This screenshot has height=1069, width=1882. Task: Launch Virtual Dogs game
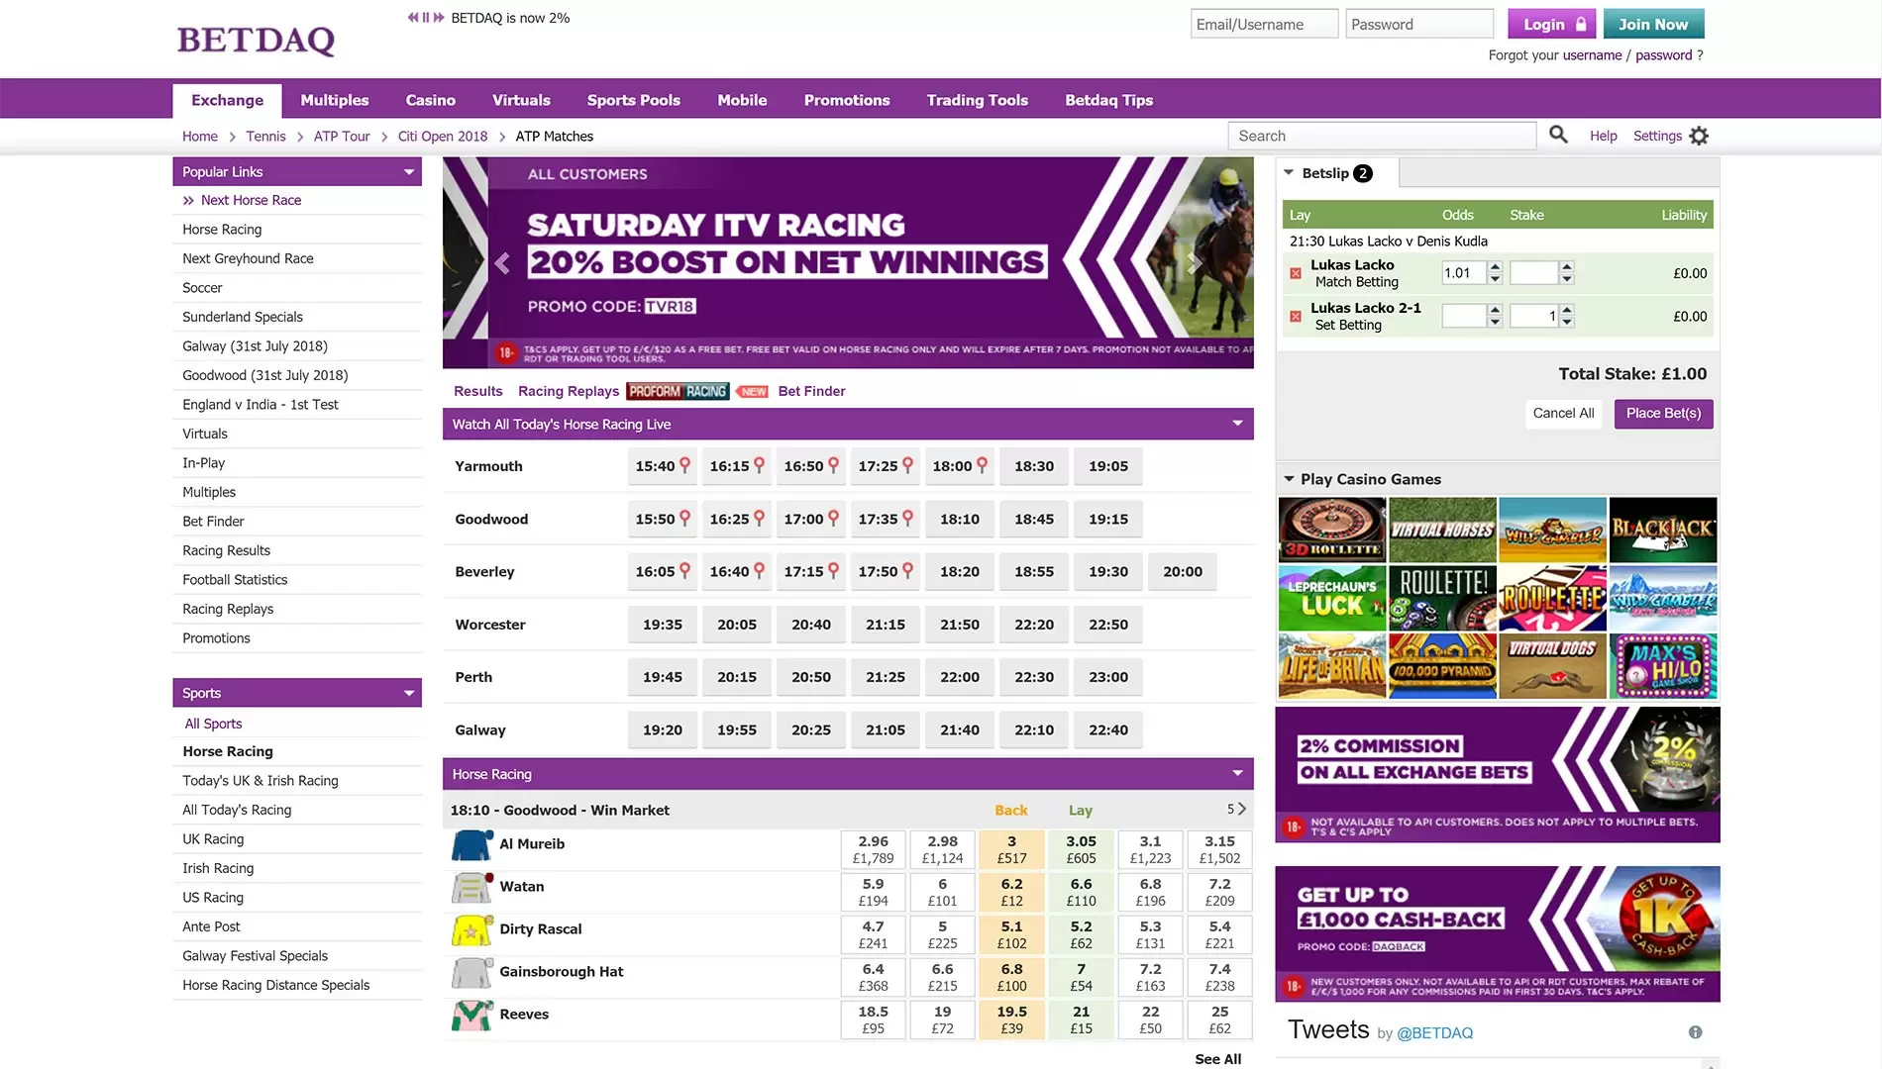[x=1552, y=666]
